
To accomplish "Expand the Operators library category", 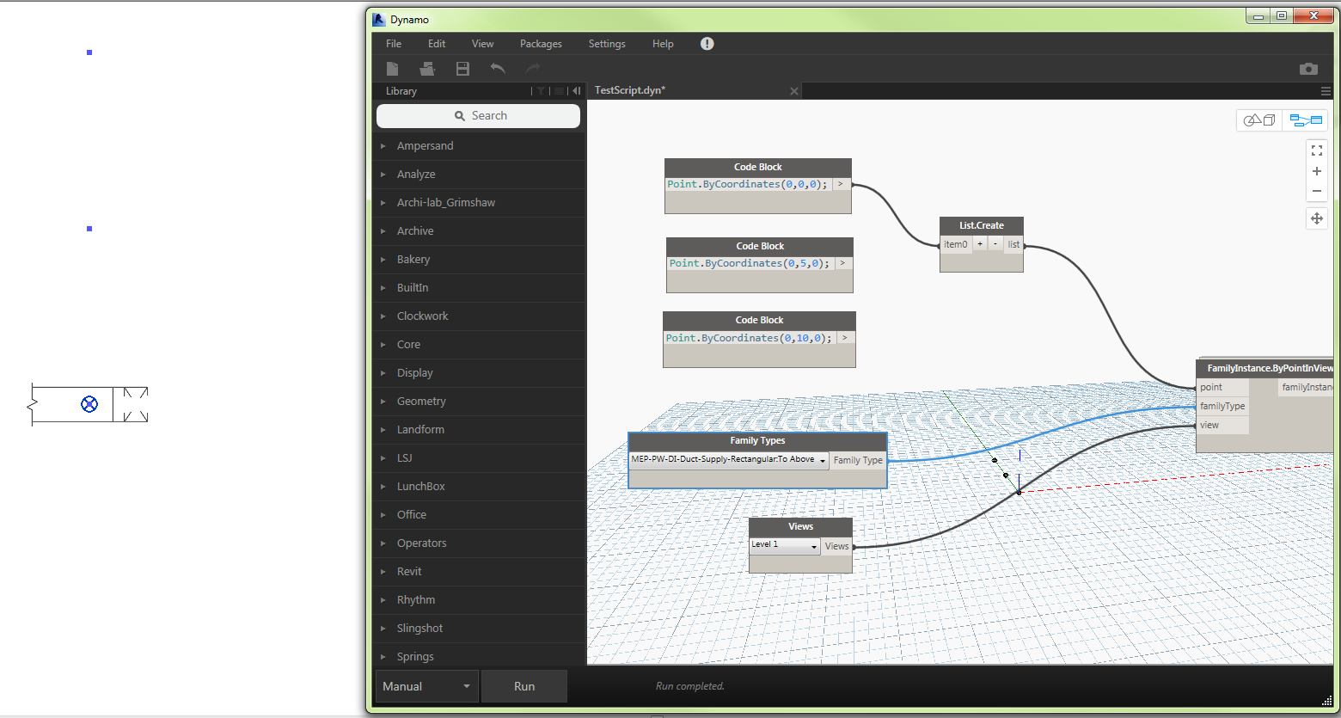I will click(480, 543).
